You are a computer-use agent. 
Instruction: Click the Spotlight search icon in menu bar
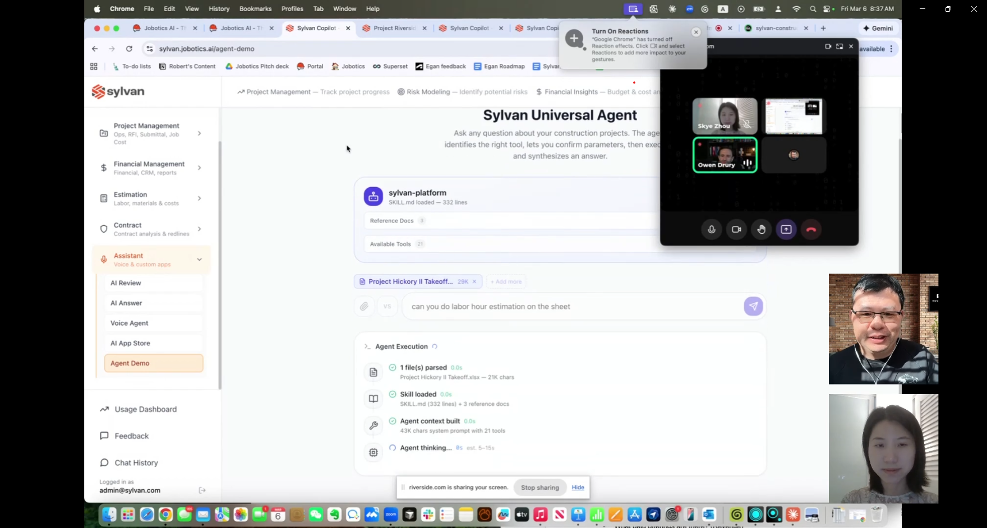click(813, 9)
